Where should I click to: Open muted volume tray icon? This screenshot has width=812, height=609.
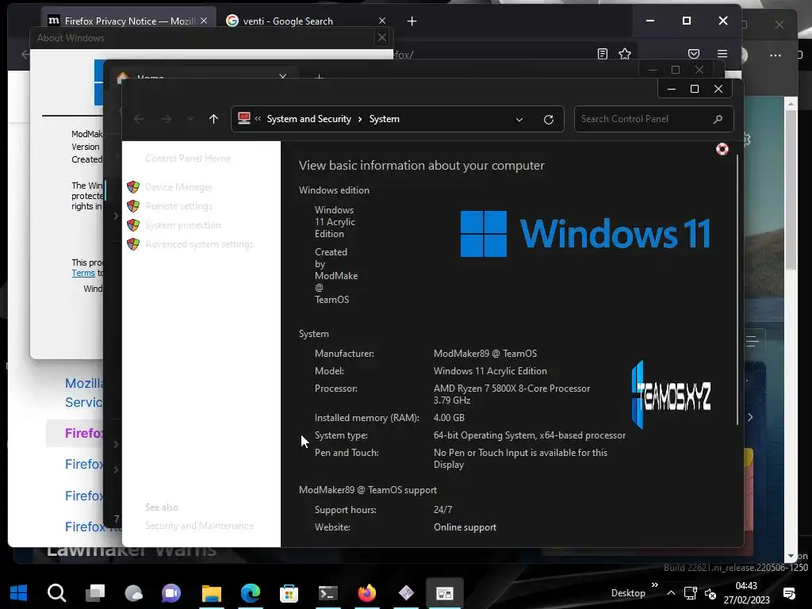(710, 593)
